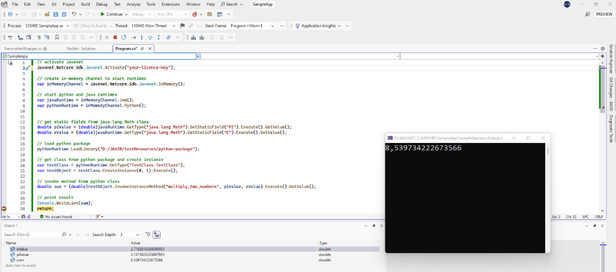
Task: Click the CRLF line ending indicator
Action: [599, 217]
